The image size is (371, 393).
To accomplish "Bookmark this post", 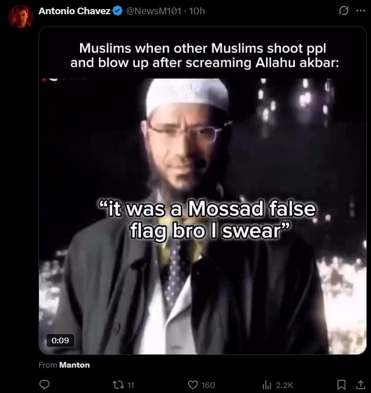I will pos(342,385).
